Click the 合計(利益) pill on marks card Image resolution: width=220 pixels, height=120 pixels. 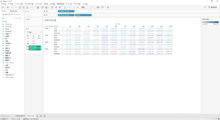pos(35,47)
